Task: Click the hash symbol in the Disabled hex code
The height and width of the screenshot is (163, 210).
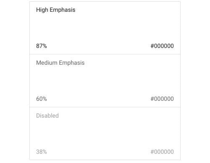Action: pyautogui.click(x=152, y=152)
